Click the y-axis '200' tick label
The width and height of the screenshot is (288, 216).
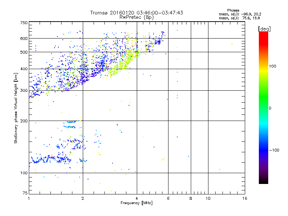click(24, 121)
